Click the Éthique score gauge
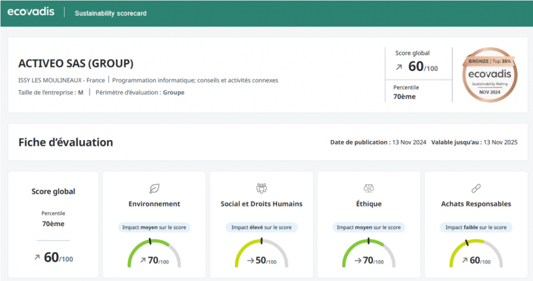533x281 pixels. pos(369,253)
